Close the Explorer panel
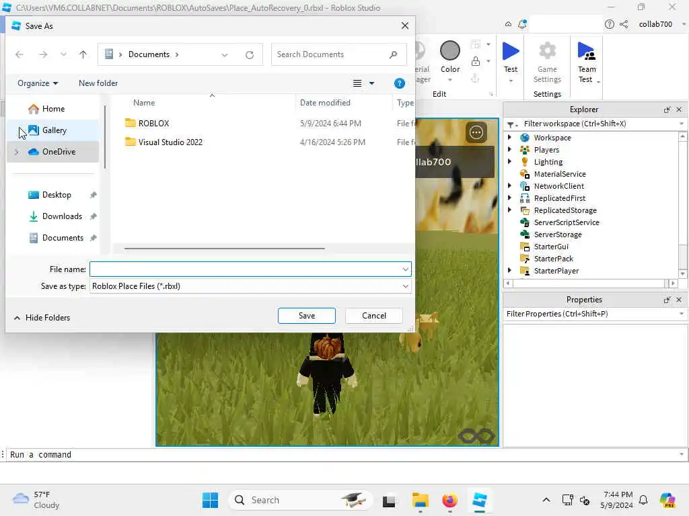Viewport: 689px width, 516px height. (x=679, y=110)
